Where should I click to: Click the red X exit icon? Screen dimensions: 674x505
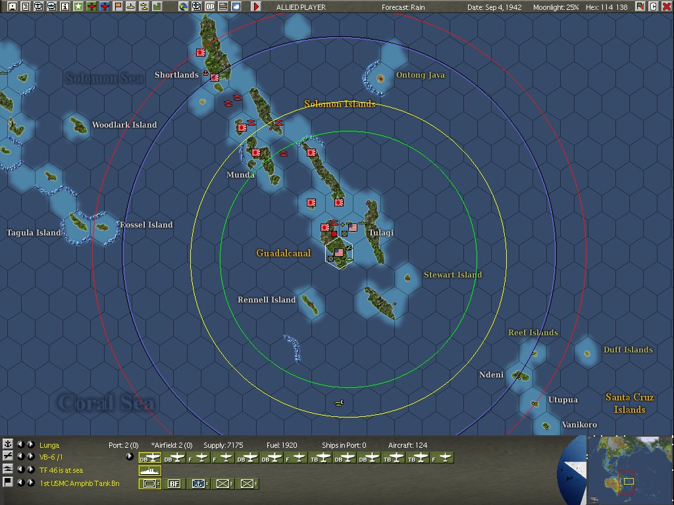666,7
